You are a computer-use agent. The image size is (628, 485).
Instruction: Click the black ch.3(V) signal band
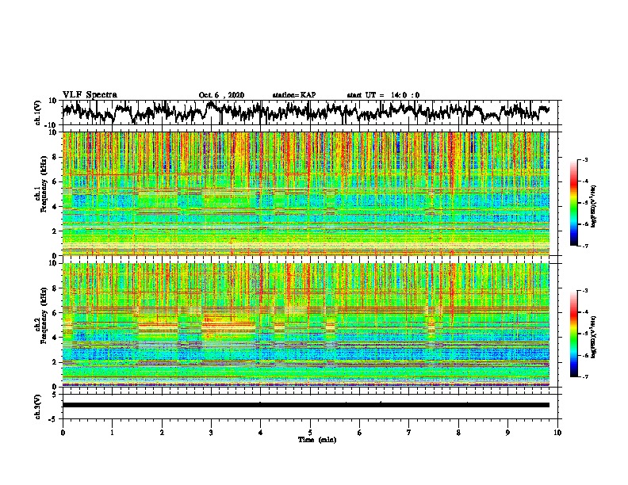click(x=305, y=405)
